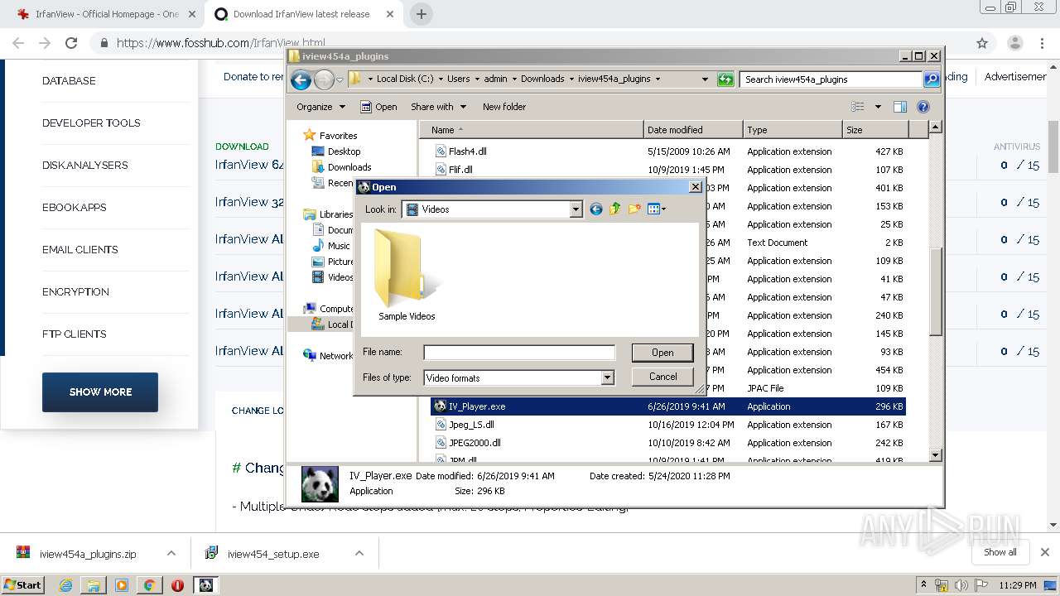Click Users in address breadcrumb
The height and width of the screenshot is (596, 1060).
coord(458,79)
